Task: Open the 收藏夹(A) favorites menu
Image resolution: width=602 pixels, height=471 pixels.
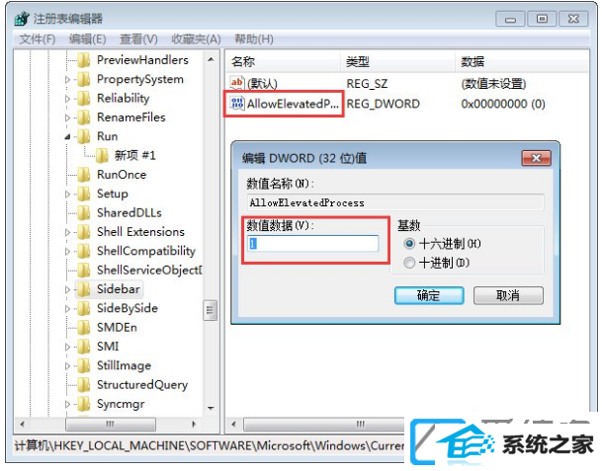Action: tap(196, 39)
